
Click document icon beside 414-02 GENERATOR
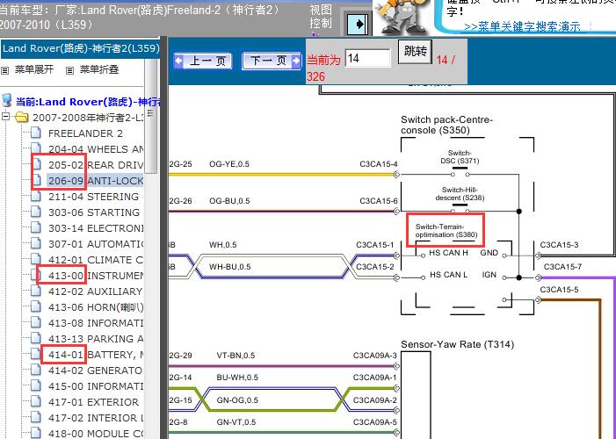coord(36,370)
